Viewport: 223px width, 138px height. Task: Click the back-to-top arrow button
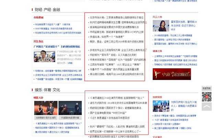[207, 106]
